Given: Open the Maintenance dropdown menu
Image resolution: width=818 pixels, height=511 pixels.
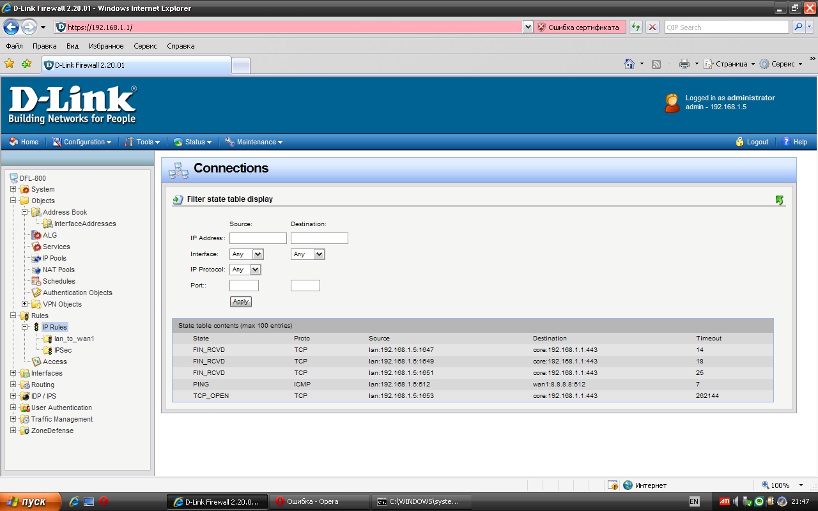Looking at the screenshot, I should coord(254,142).
